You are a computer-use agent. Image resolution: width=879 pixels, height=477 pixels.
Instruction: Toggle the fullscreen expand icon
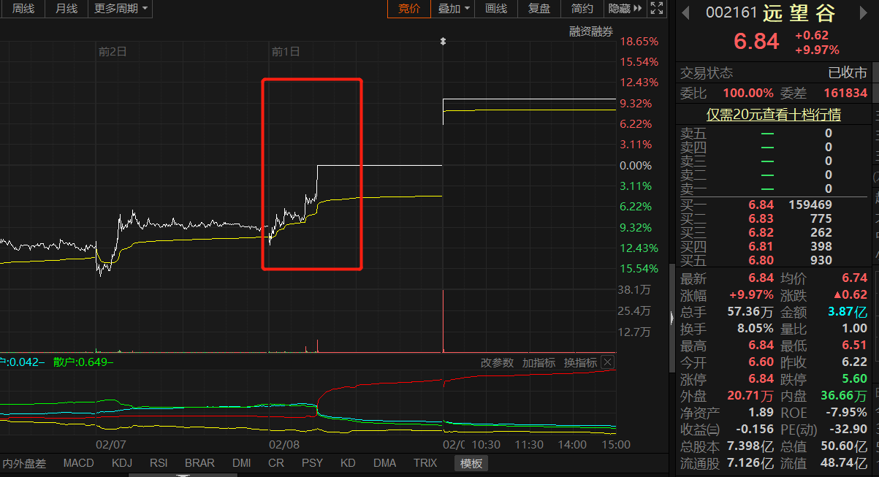click(657, 9)
